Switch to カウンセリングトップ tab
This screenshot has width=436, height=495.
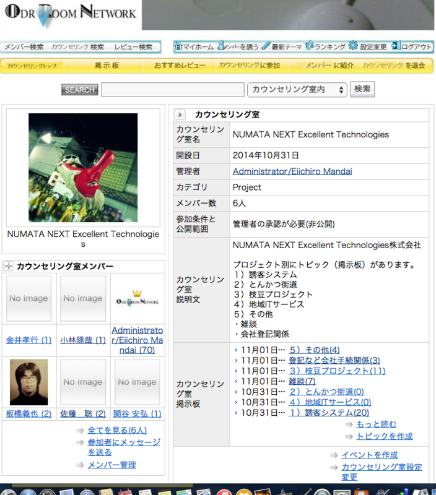pos(32,66)
